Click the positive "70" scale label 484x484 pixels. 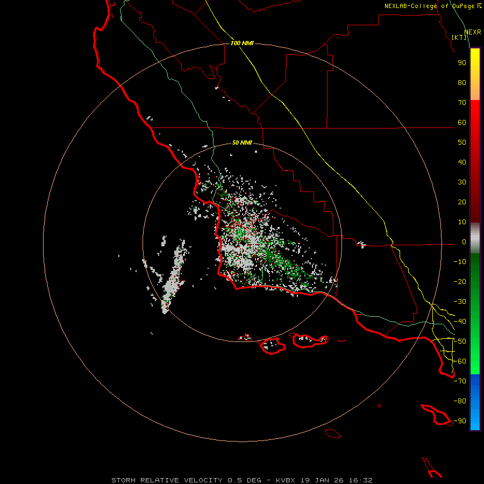[x=462, y=103]
